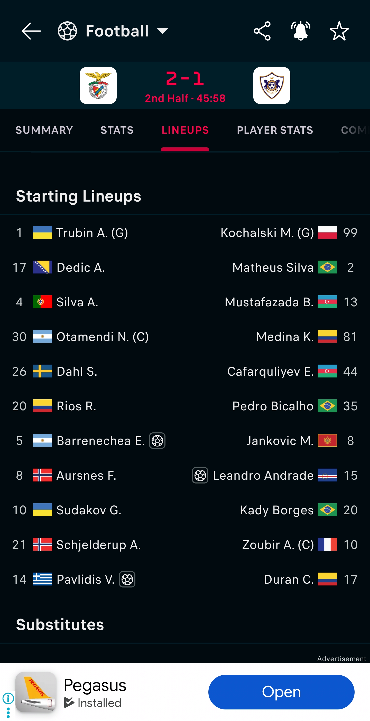Viewport: 370px width, 721px height.
Task: Open player Otamendi N. (C)
Action: click(x=103, y=337)
